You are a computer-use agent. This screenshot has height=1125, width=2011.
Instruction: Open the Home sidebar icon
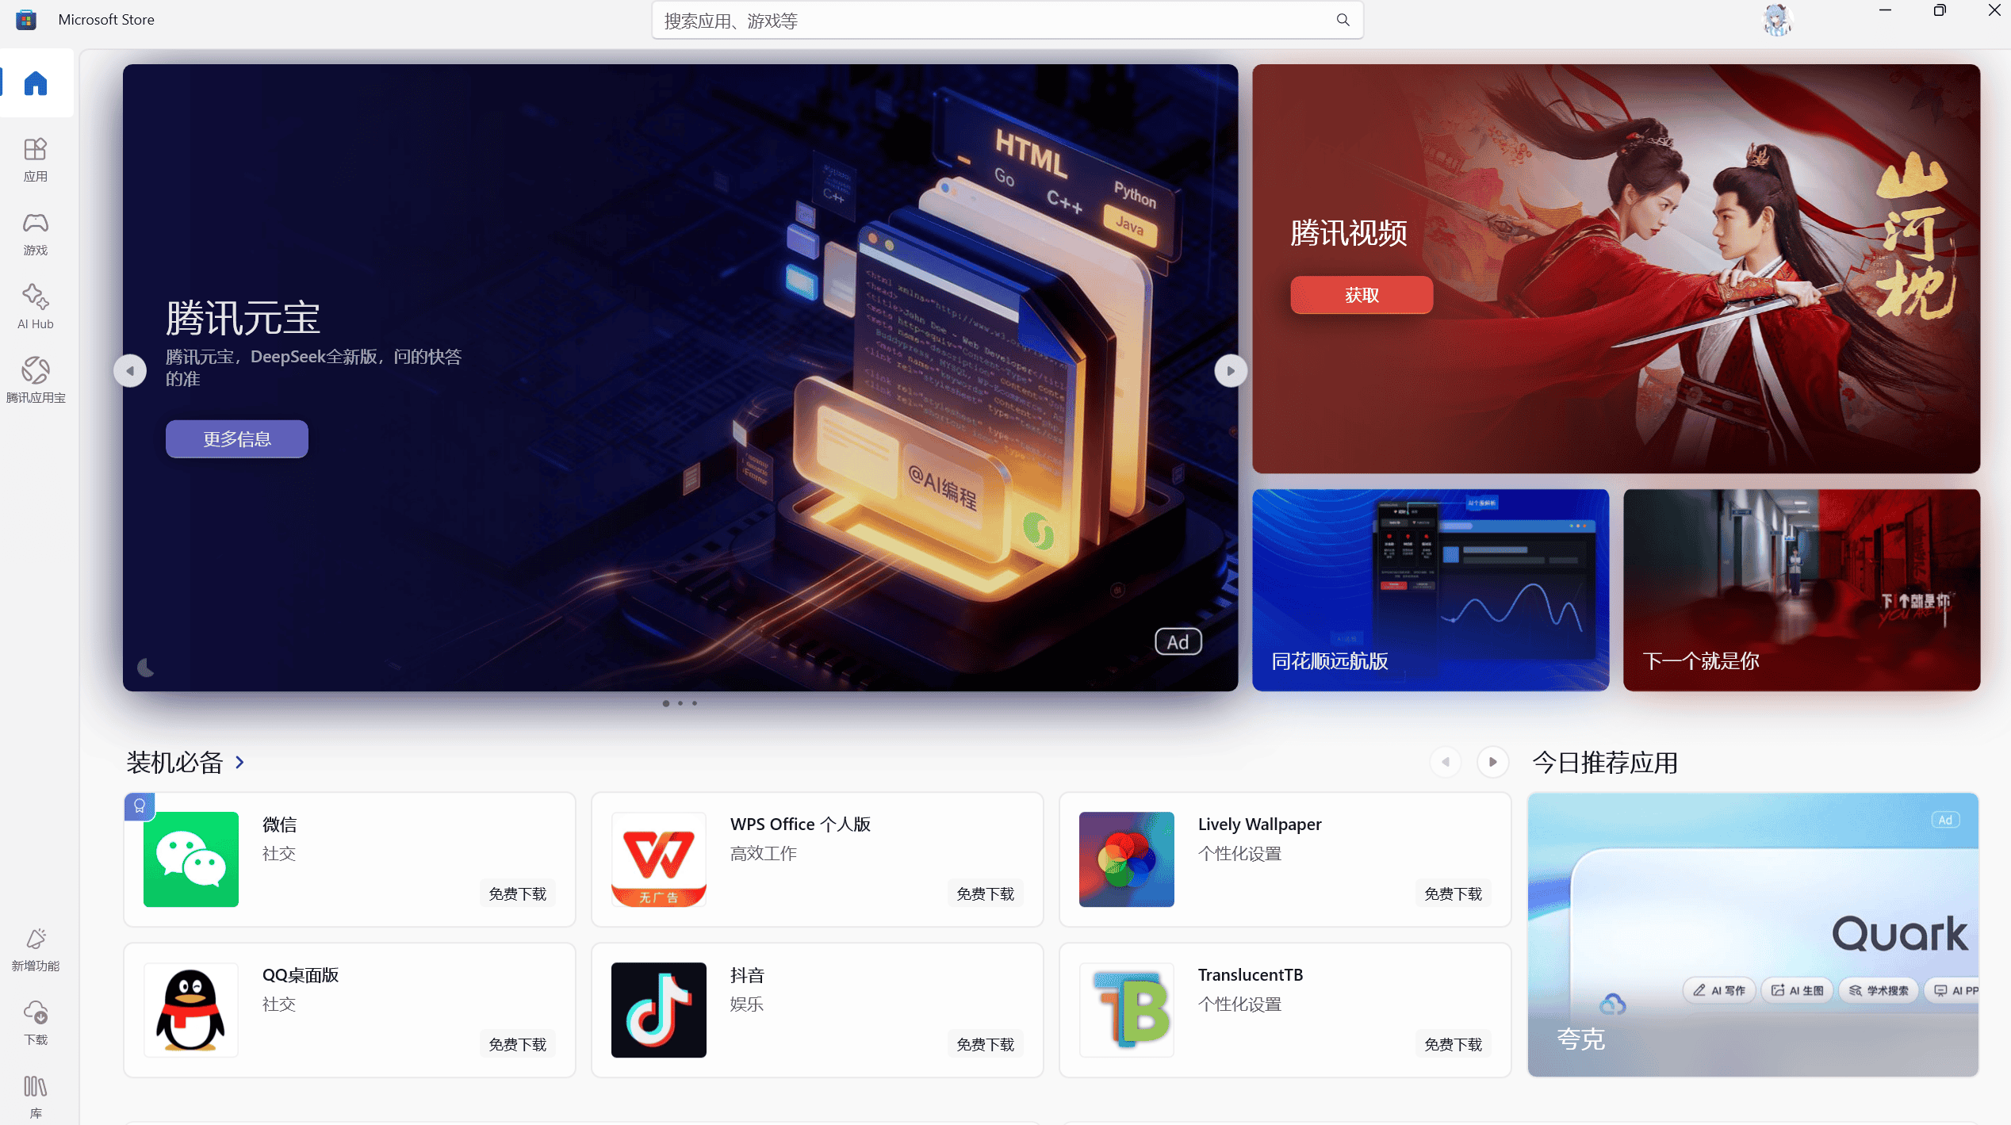(x=36, y=83)
